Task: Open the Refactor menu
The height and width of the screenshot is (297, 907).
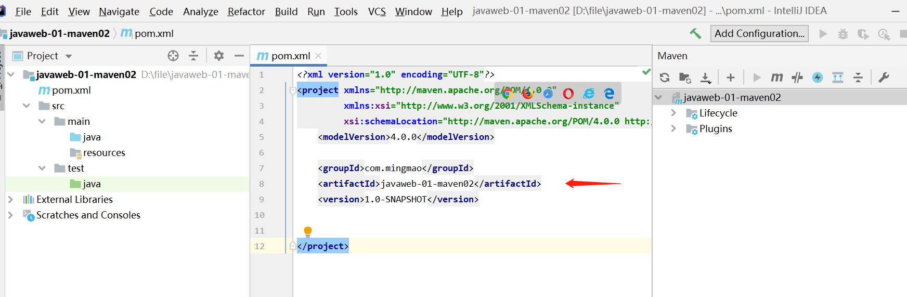Action: (x=247, y=11)
